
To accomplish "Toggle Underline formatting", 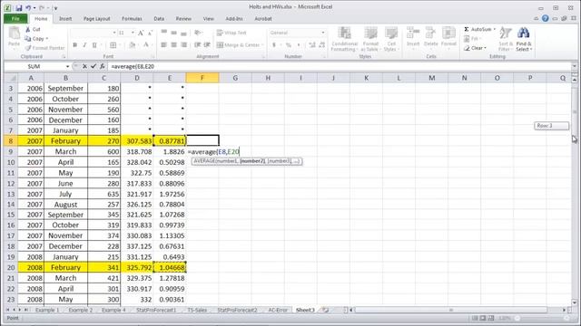I will click(94, 45).
